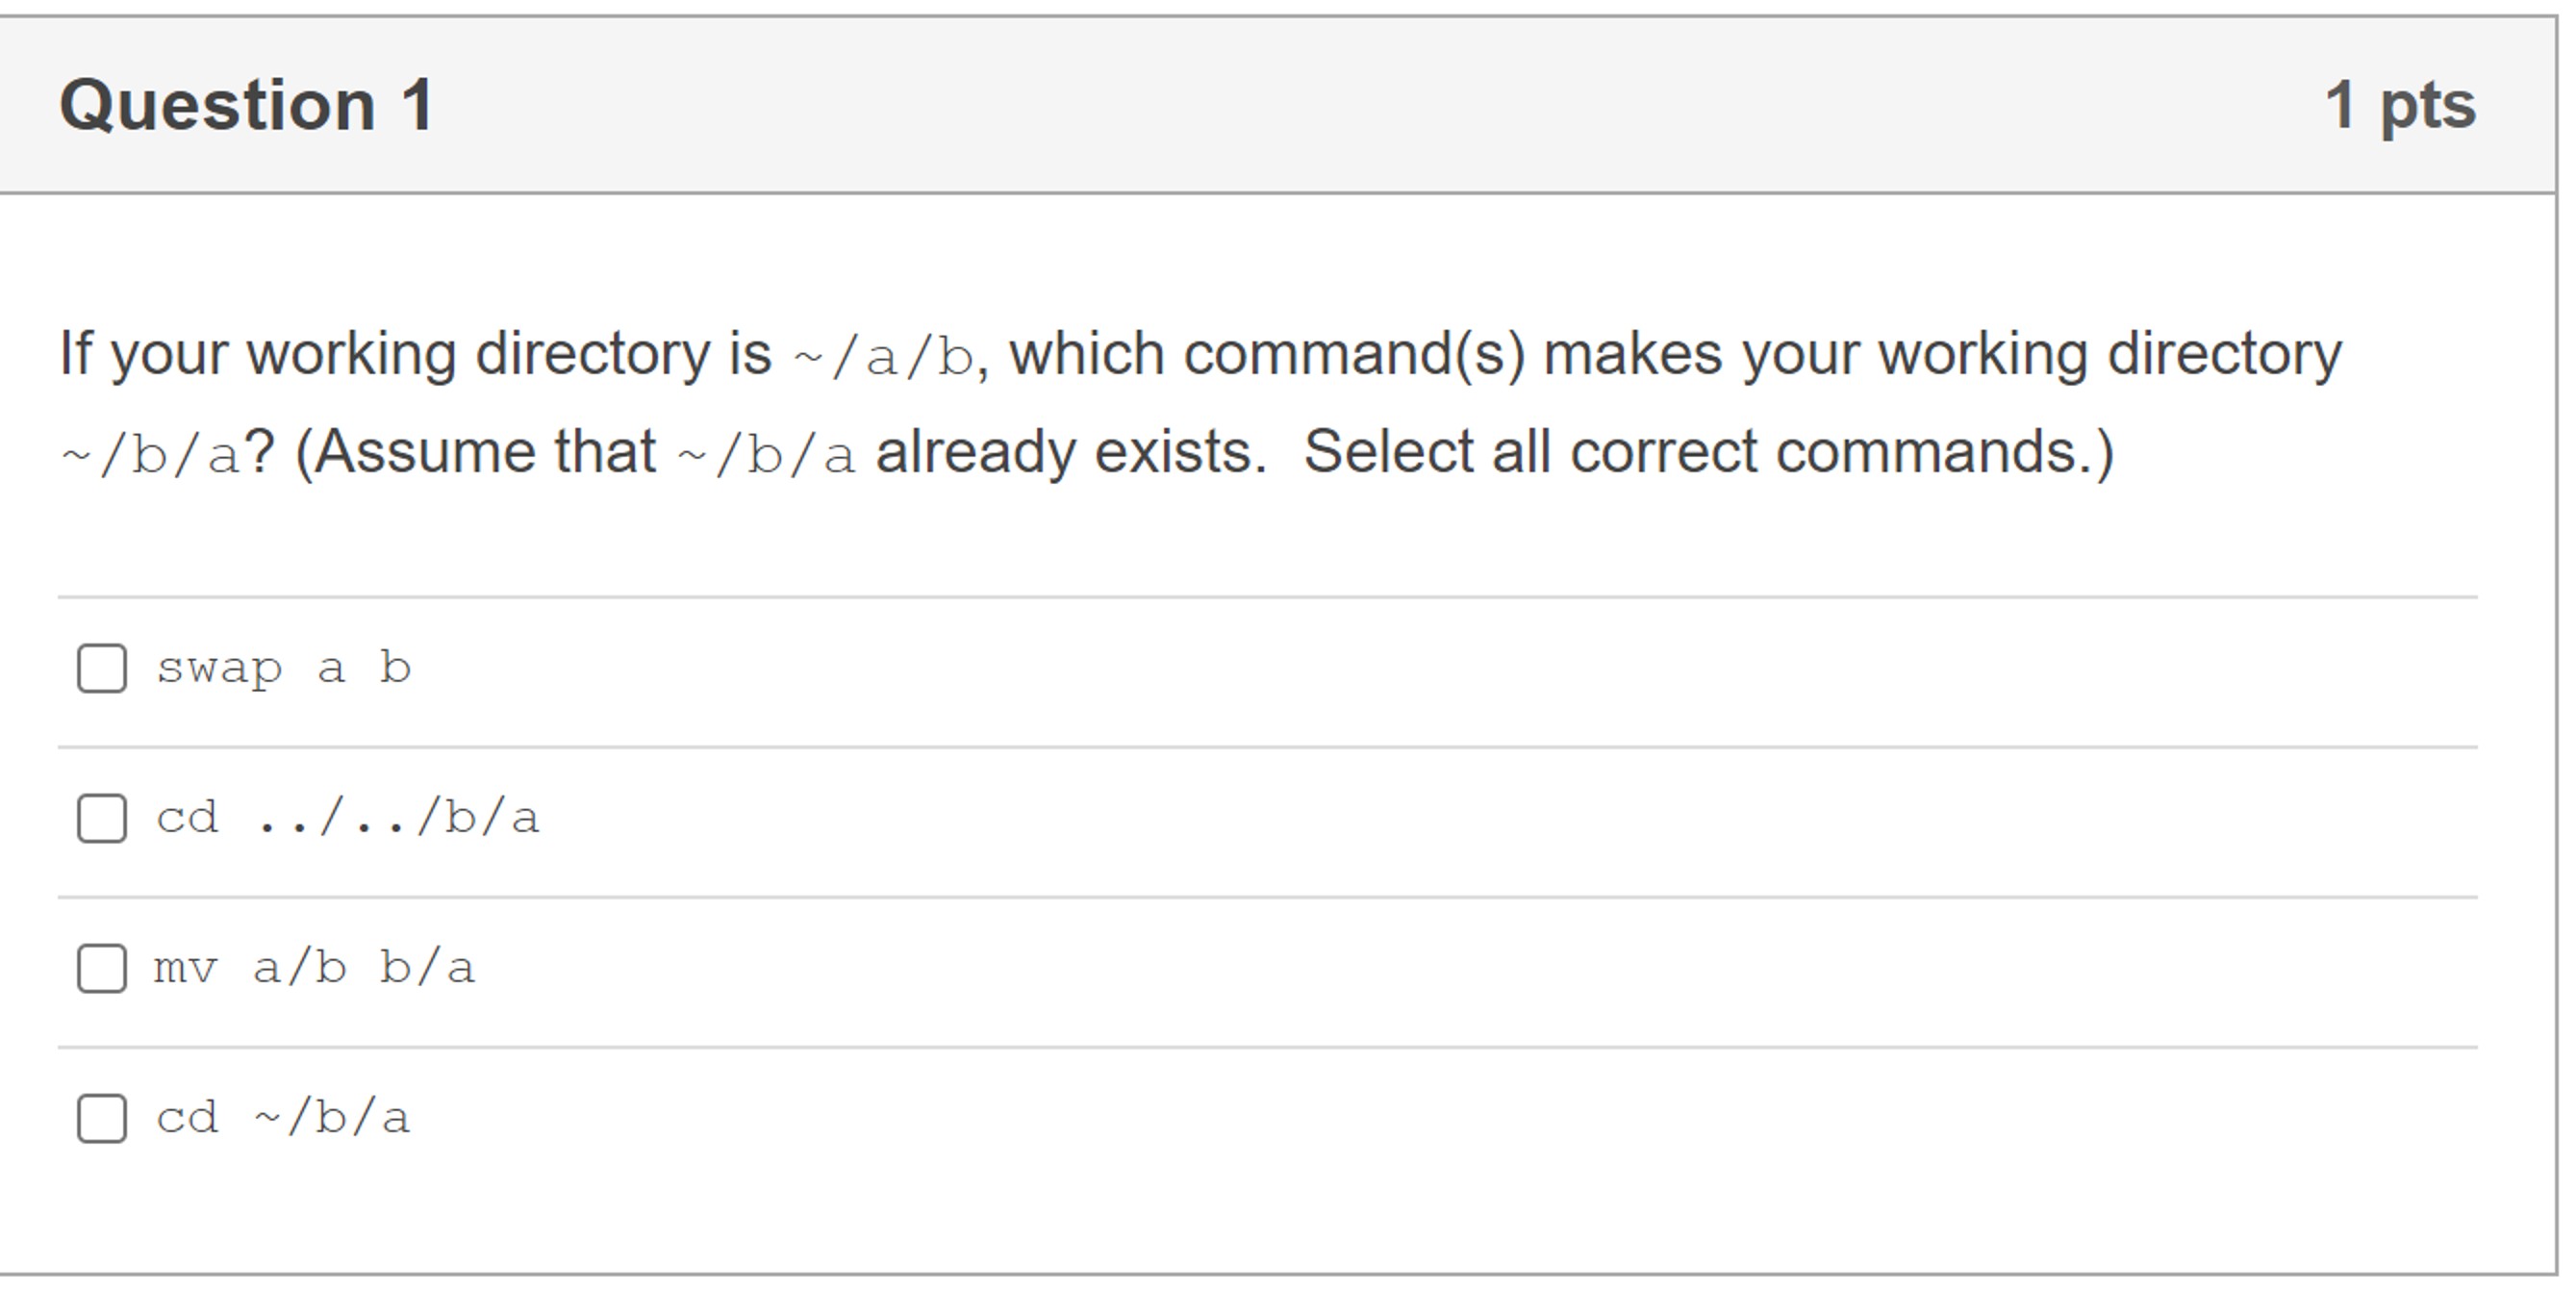Click the "~/a/b" code snippet in prompt
The width and height of the screenshot is (2576, 1292).
click(x=887, y=355)
